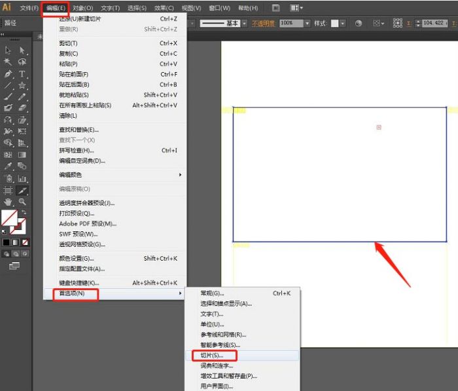Choose the Width/Warp tool

click(x=8, y=131)
